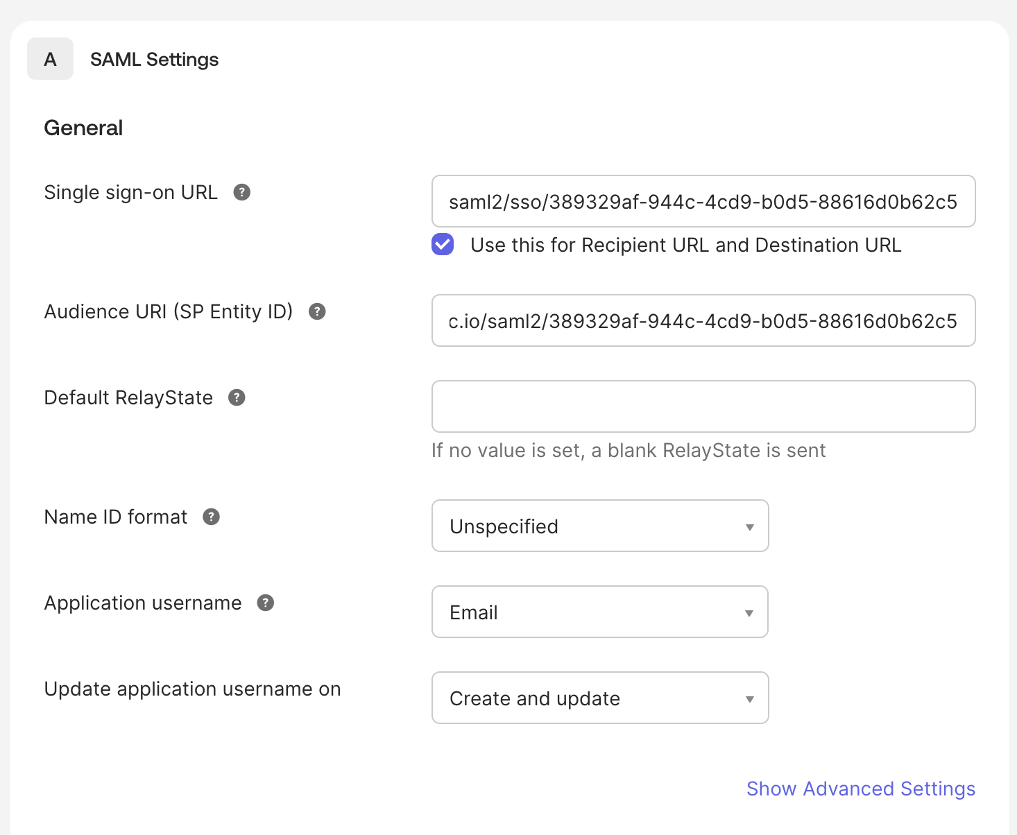Image resolution: width=1017 pixels, height=835 pixels.
Task: Open the Single sign-on URL help tooltip
Action: pos(241,192)
